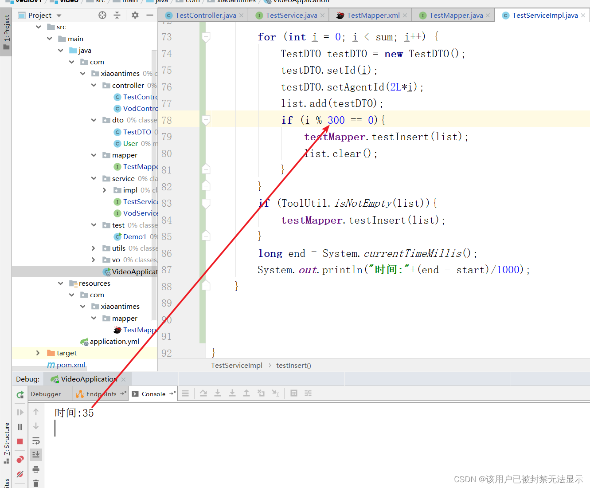The width and height of the screenshot is (590, 488).
Task: Select the Console tab
Action: [153, 394]
